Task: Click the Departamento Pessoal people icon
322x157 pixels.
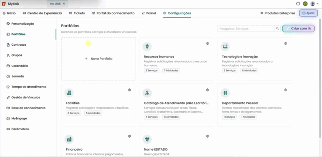Action: 225,93
